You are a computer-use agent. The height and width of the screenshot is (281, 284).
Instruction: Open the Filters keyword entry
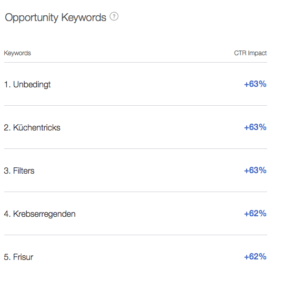(24, 170)
